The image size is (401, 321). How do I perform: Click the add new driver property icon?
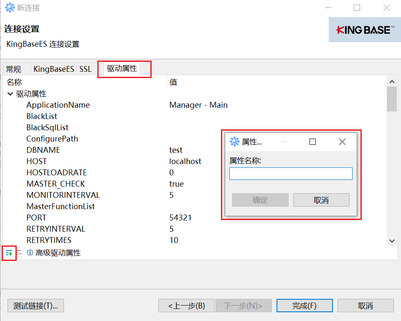tap(9, 253)
